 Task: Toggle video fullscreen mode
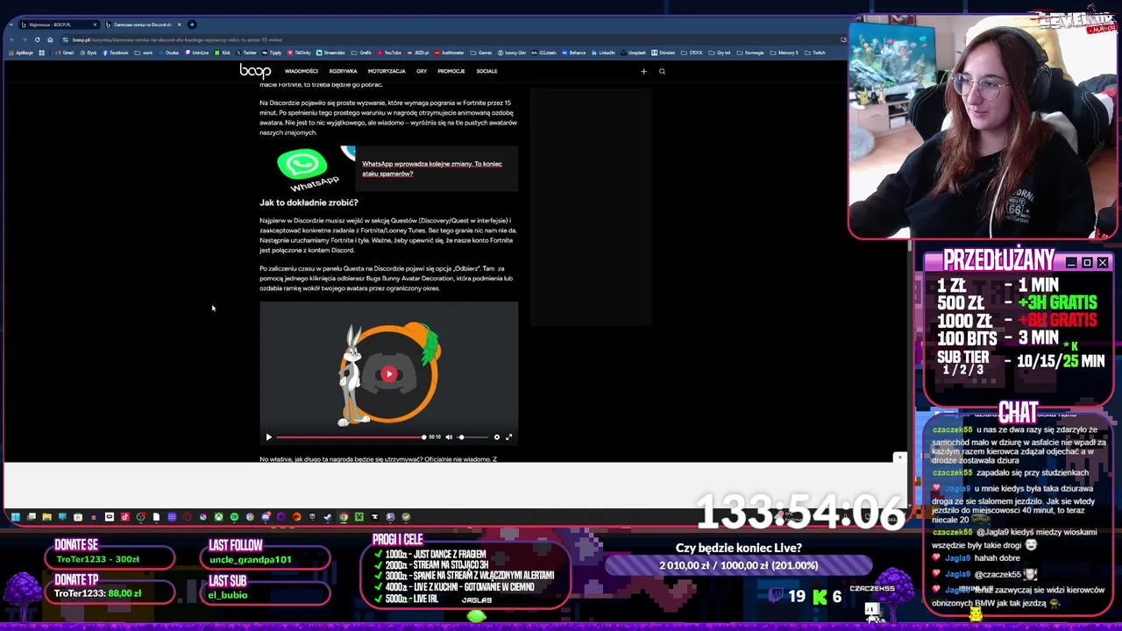508,436
